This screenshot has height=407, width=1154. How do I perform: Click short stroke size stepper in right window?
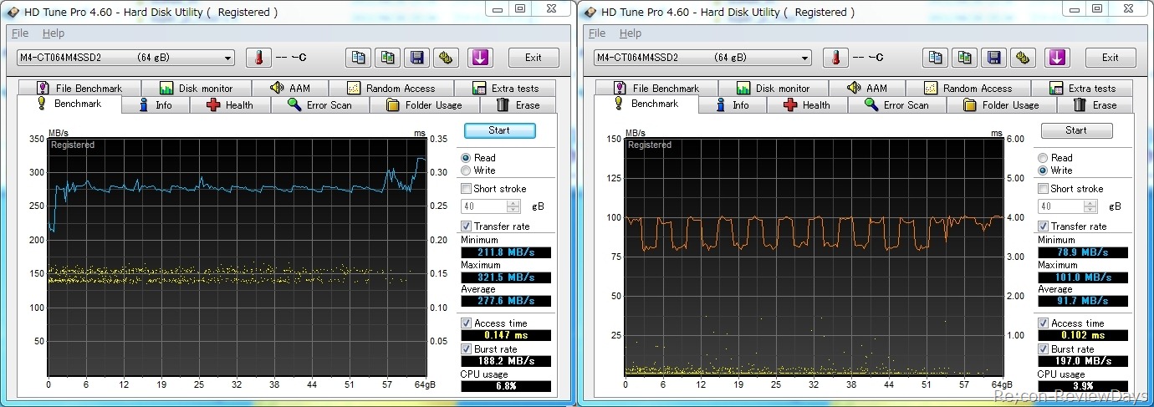[x=1090, y=206]
